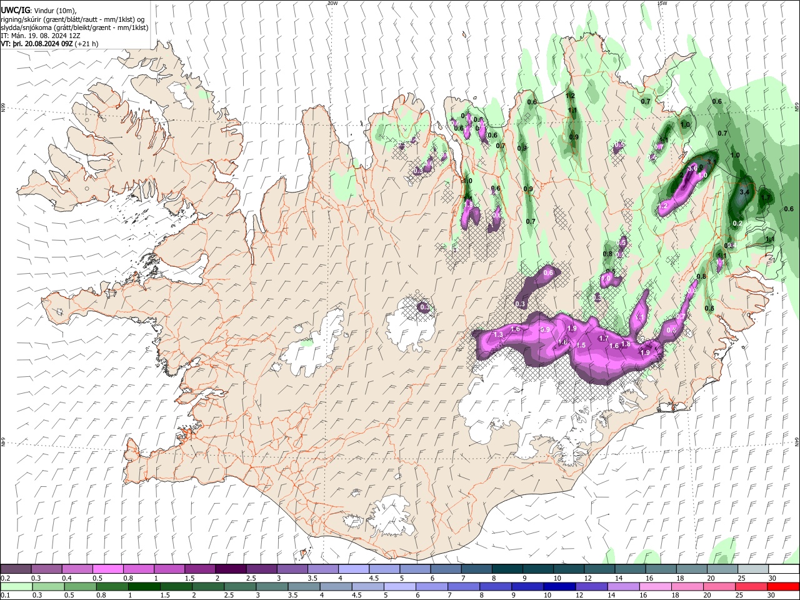Click the 'UWC/IG: Vindur (10m)' title text
This screenshot has width=800, height=600.
tap(39, 11)
